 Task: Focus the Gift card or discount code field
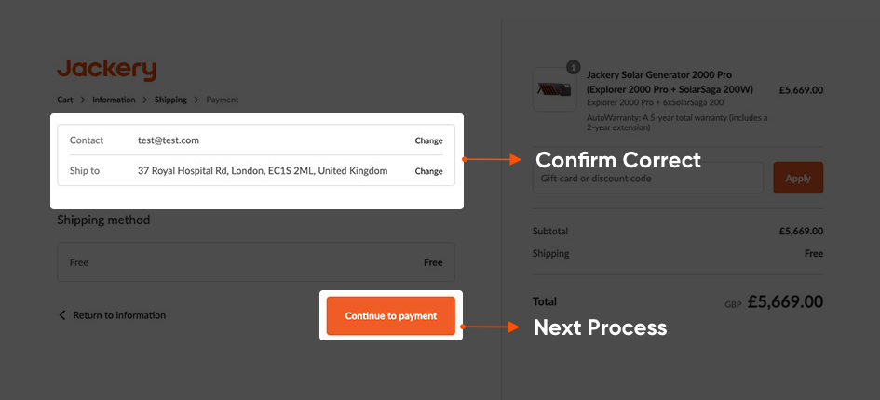[647, 178]
